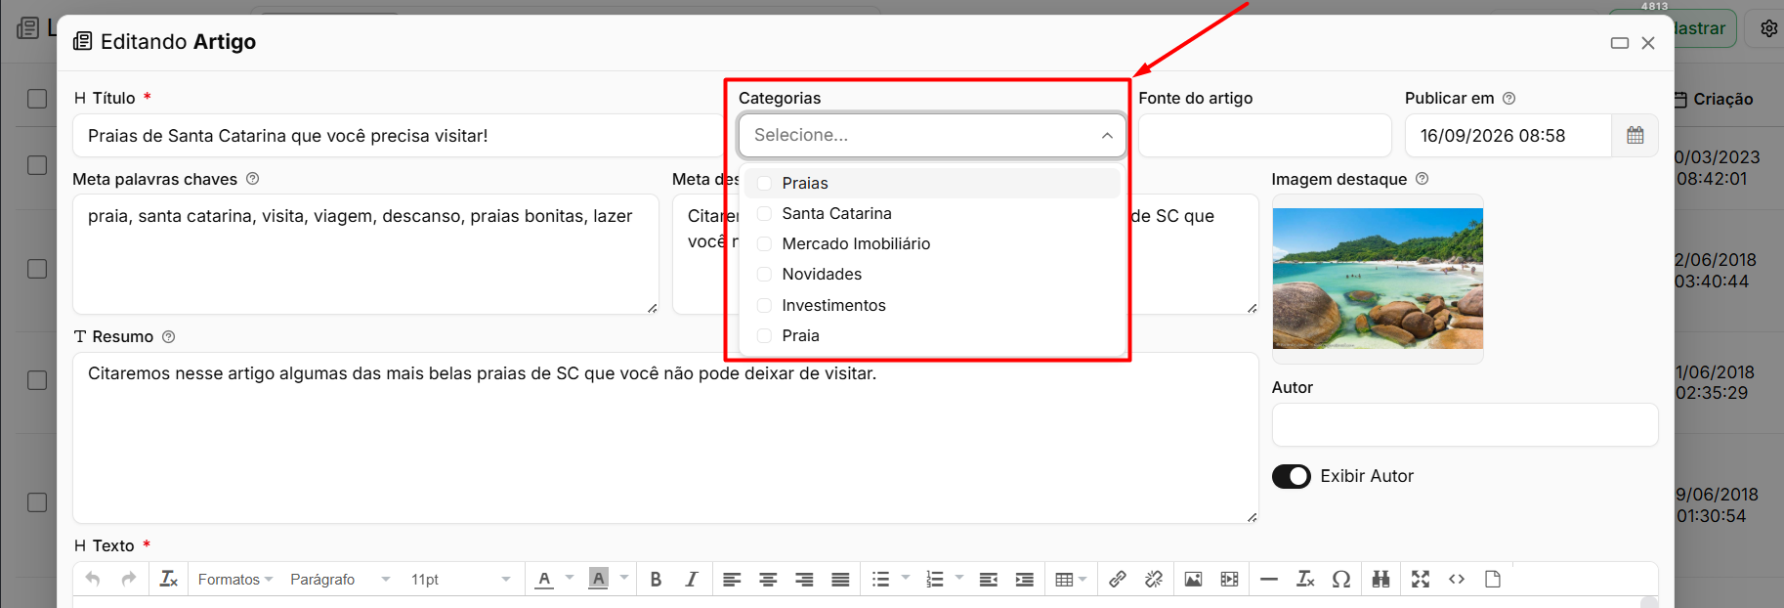
Task: Click the Fonte do artigo field
Action: pyautogui.click(x=1265, y=136)
